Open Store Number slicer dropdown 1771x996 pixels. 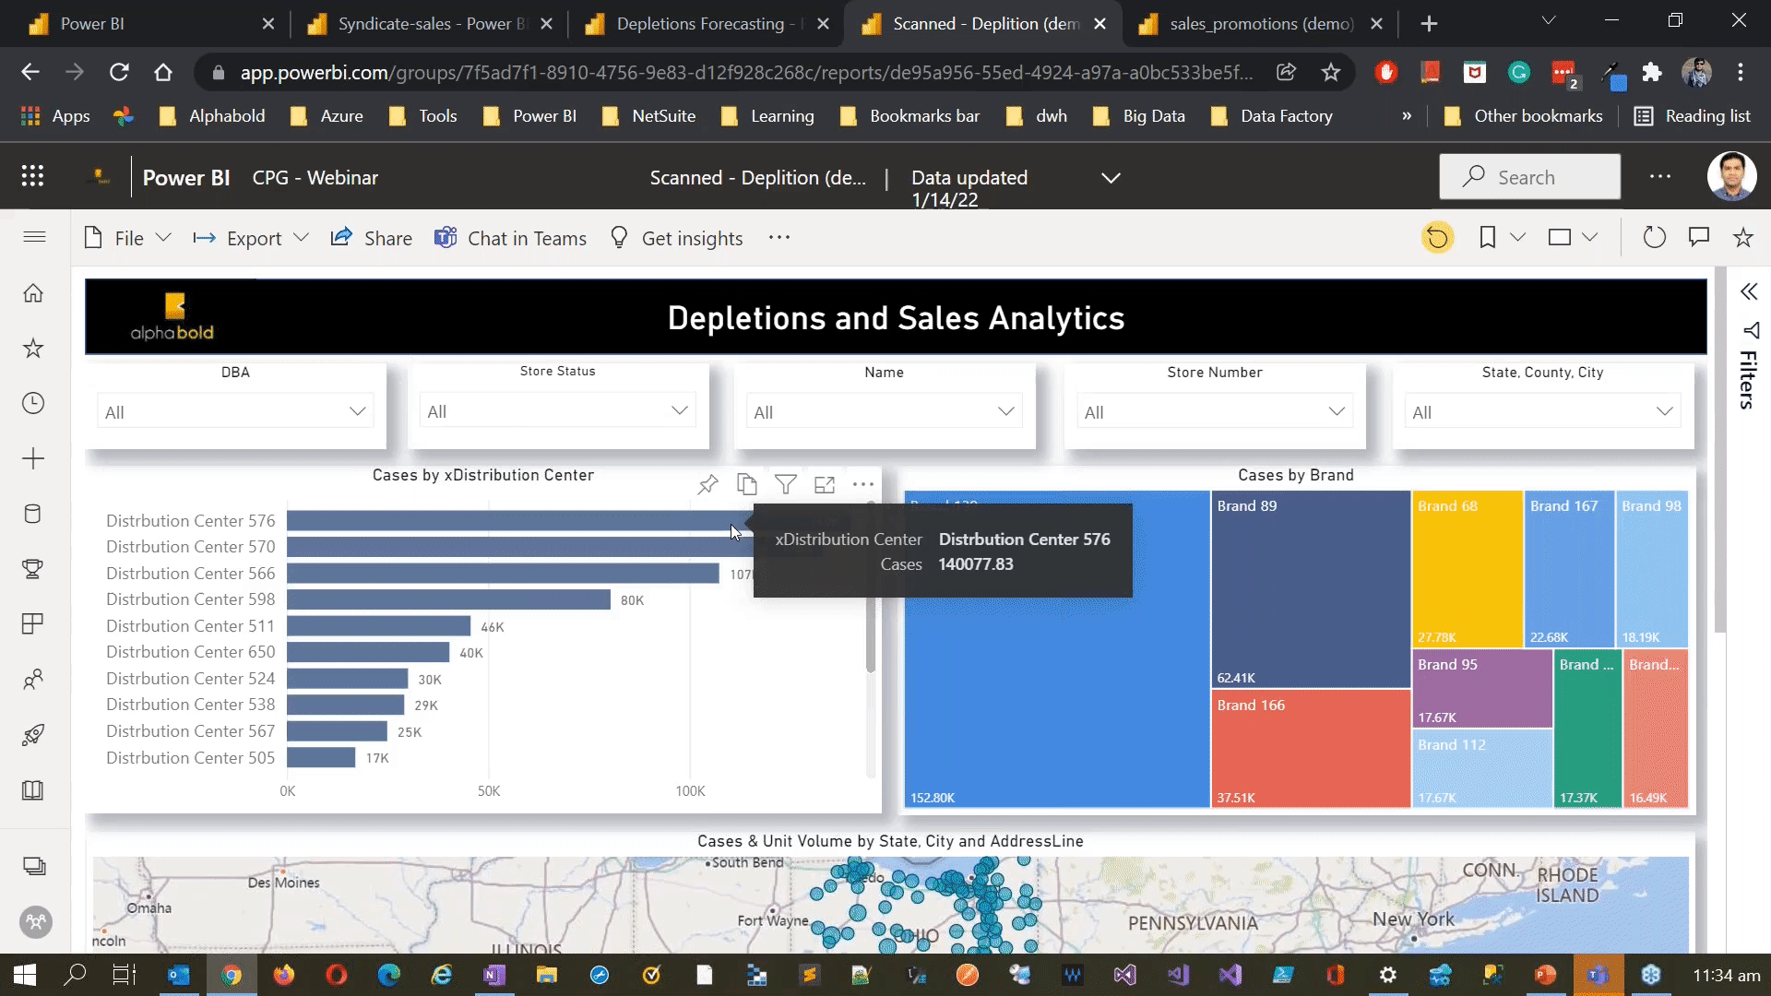pos(1215,412)
